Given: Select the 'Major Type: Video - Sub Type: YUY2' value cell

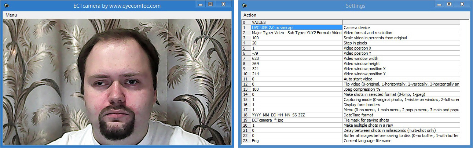Looking at the screenshot, I should tap(297, 33).
